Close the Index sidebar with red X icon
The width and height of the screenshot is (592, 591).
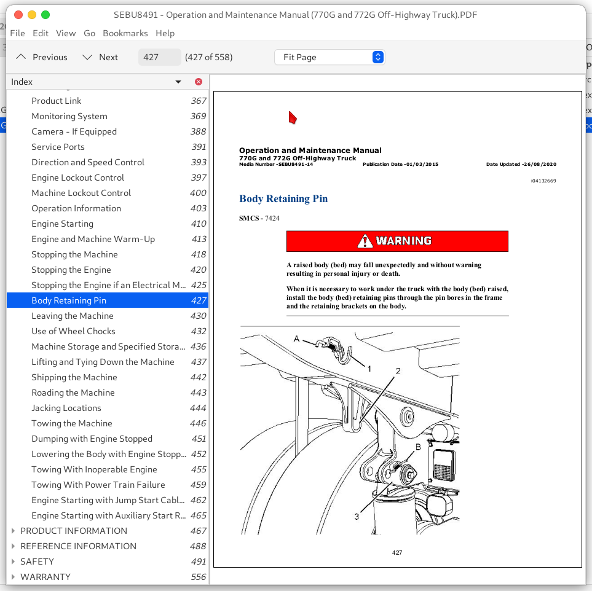(199, 81)
